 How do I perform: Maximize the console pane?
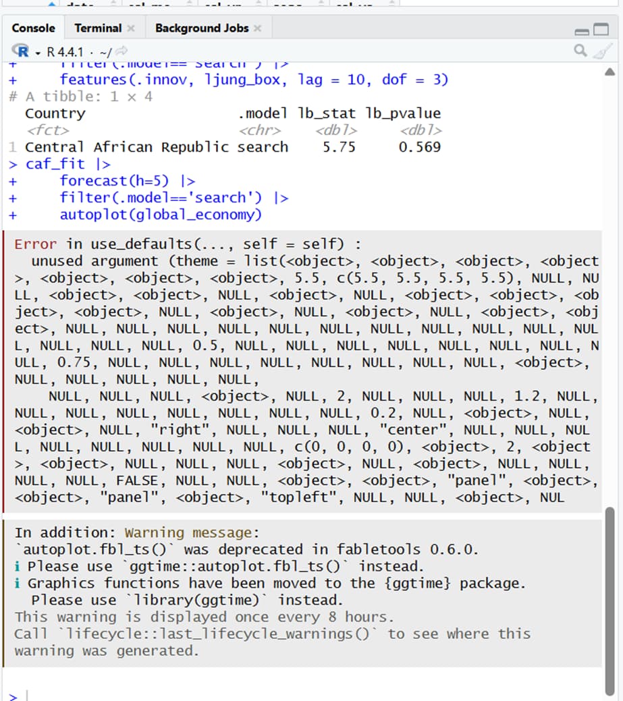point(601,30)
